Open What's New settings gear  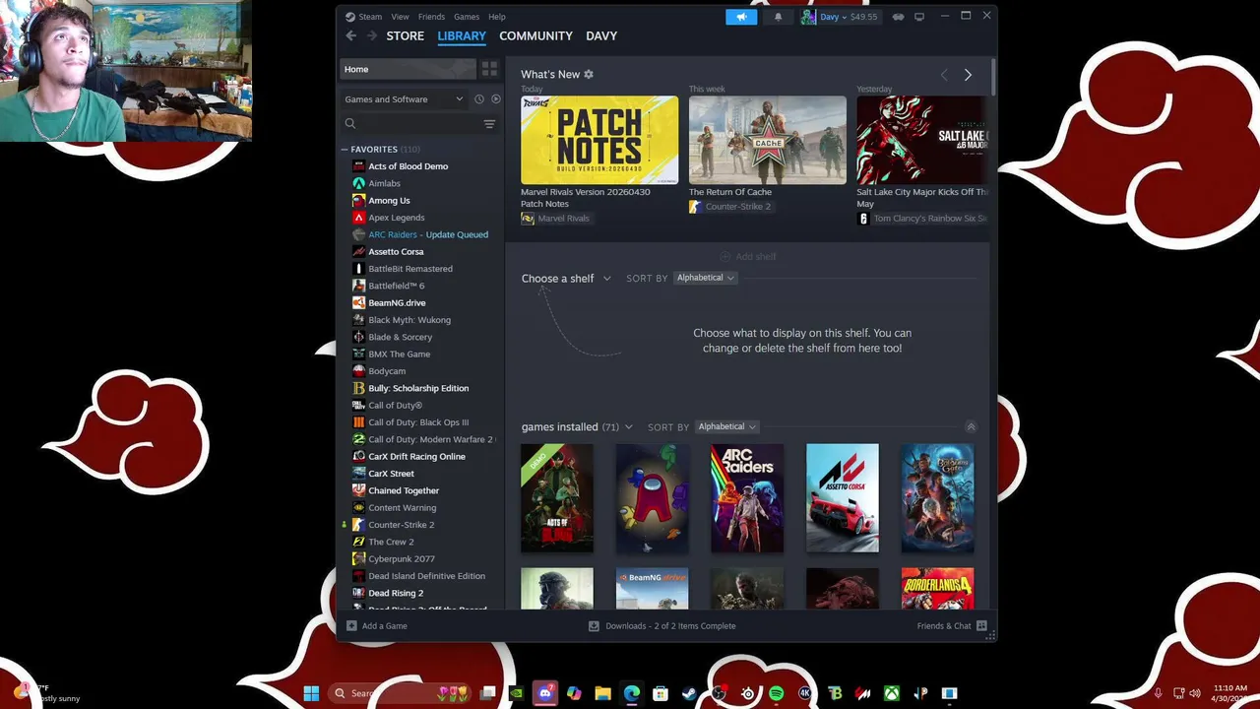[x=589, y=74]
